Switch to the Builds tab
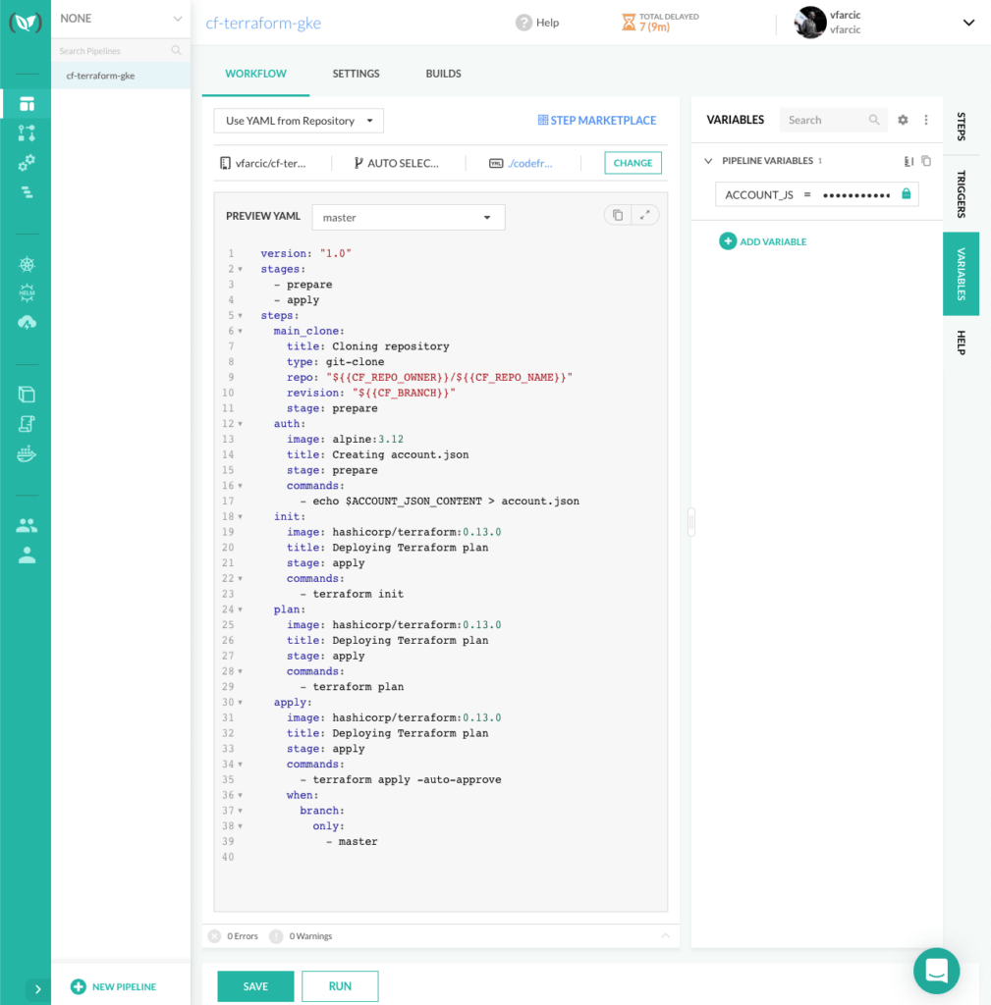The image size is (991, 1005). click(x=443, y=74)
